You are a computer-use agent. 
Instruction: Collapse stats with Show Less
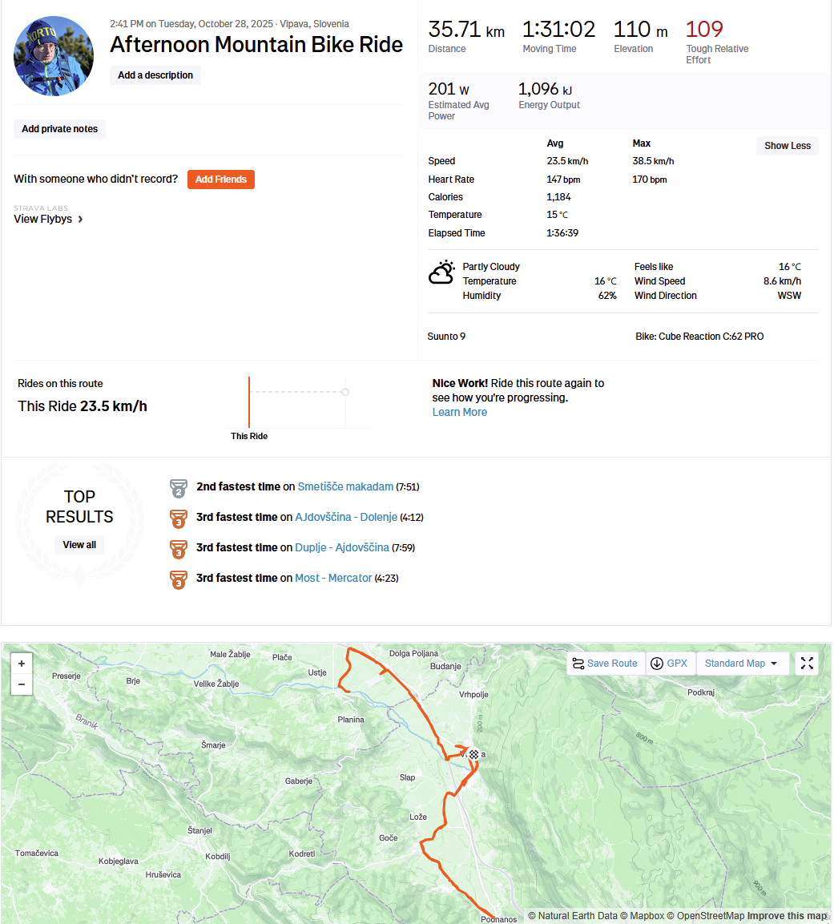click(x=788, y=146)
